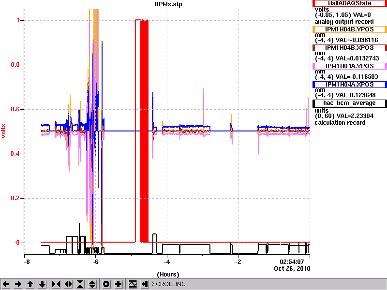Click the plus icon in the toolbar
This screenshot has height=290, width=387.
click(x=119, y=284)
